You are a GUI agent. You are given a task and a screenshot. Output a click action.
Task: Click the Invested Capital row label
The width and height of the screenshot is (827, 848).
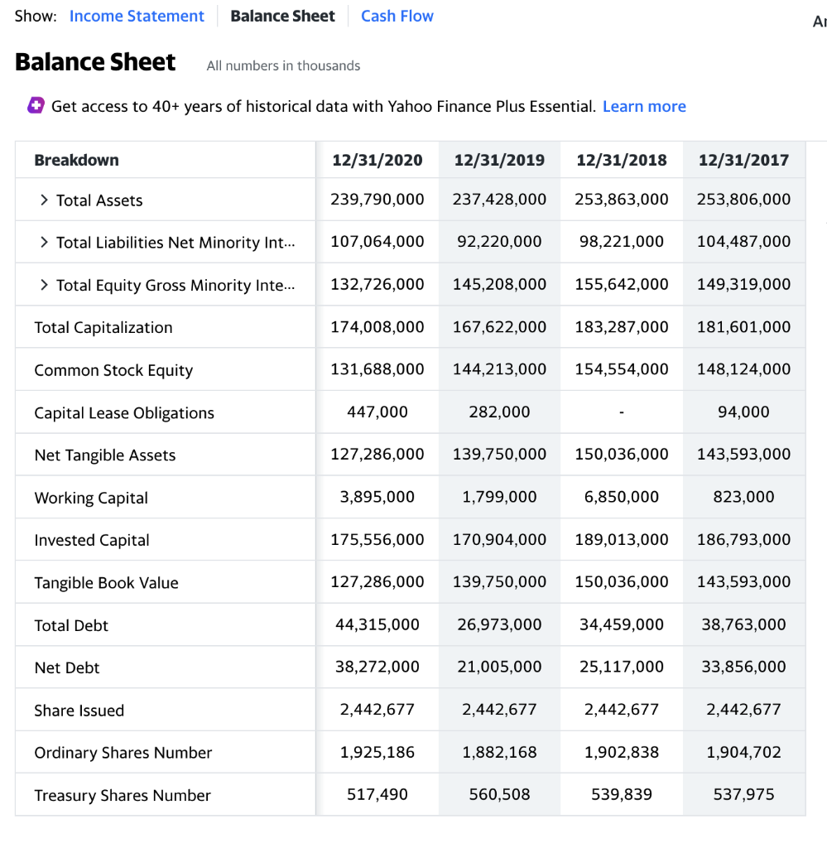[92, 540]
